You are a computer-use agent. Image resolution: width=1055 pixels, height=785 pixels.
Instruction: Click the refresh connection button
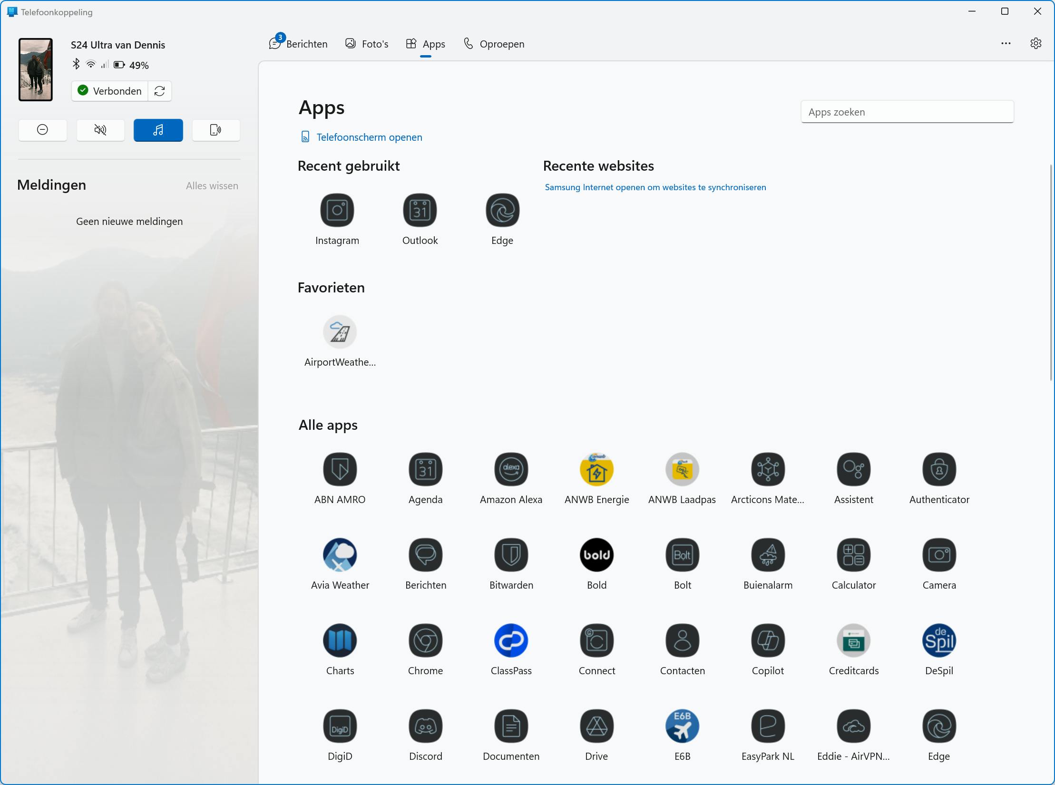point(160,91)
